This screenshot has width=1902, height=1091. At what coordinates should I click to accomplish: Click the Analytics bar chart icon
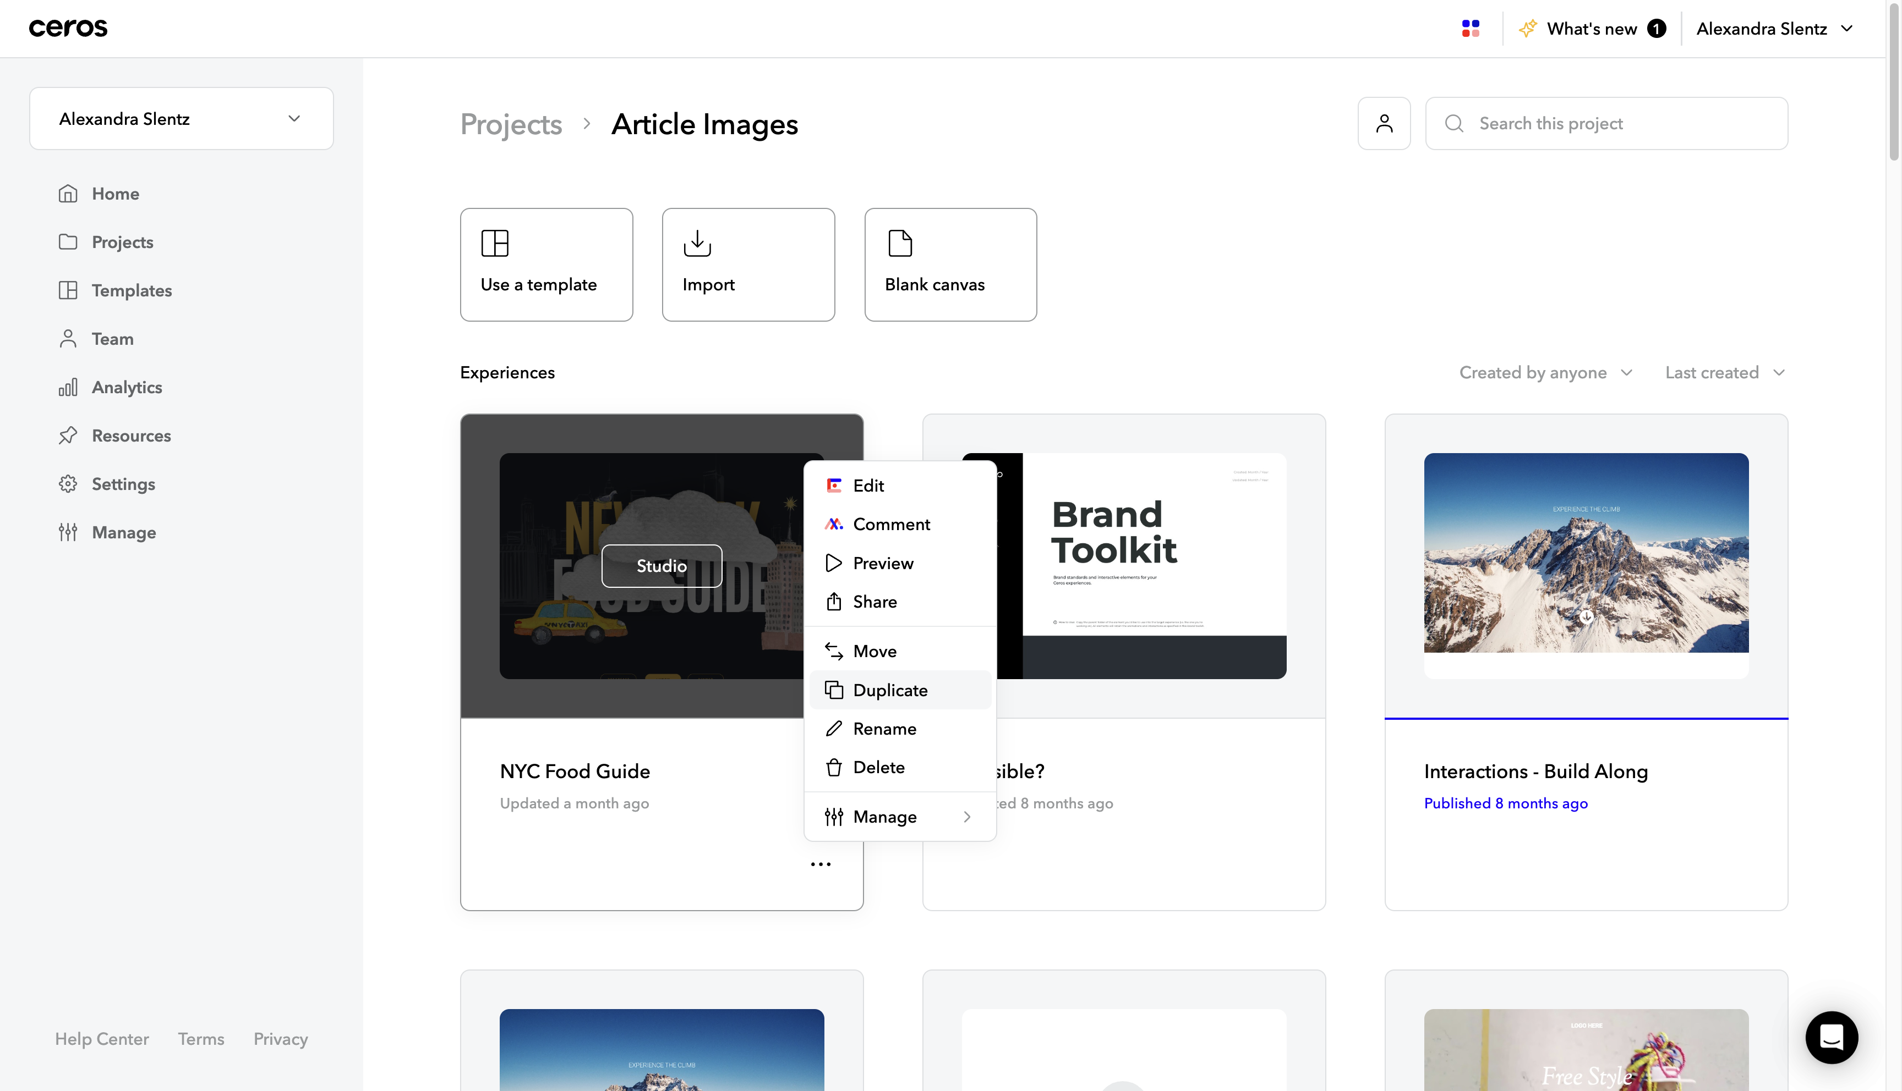(68, 387)
